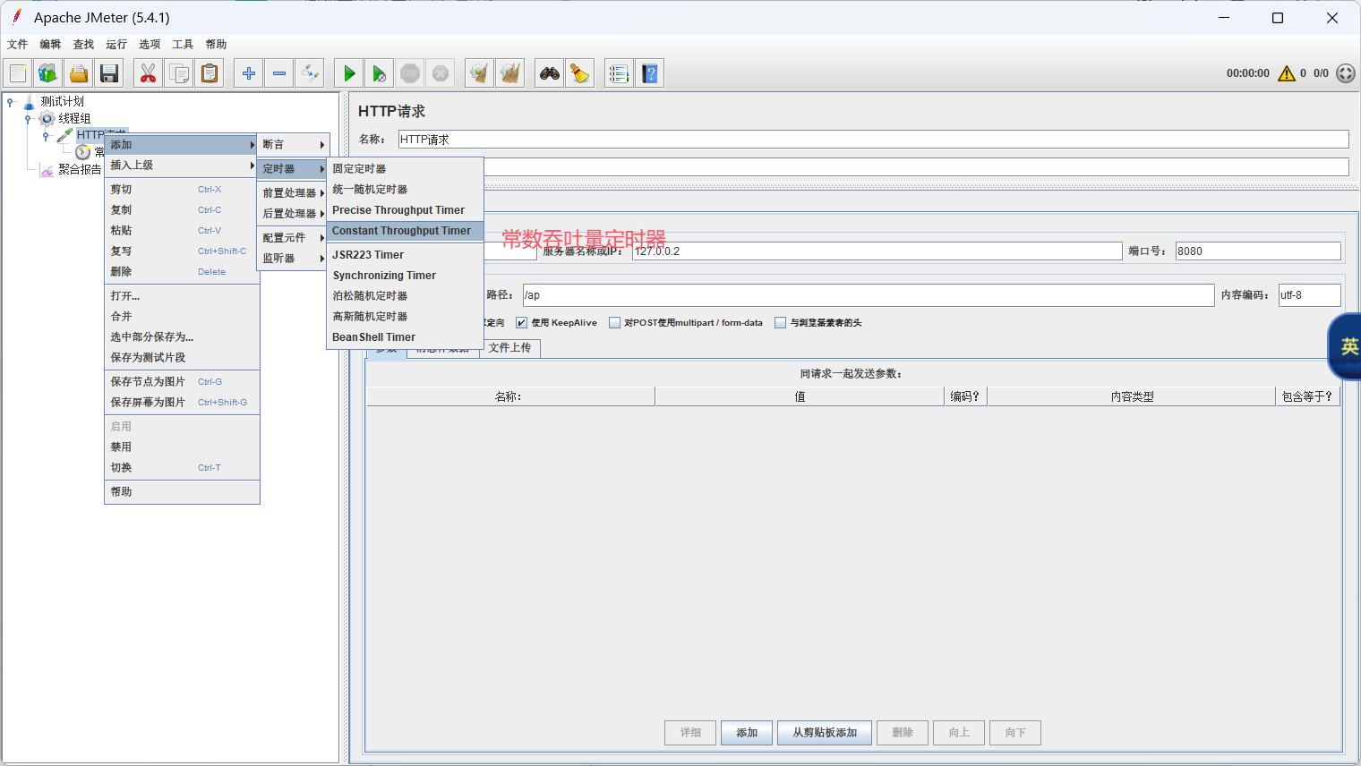The image size is (1361, 766).
Task: Expand all nodes with the plus icon
Action: click(x=249, y=73)
